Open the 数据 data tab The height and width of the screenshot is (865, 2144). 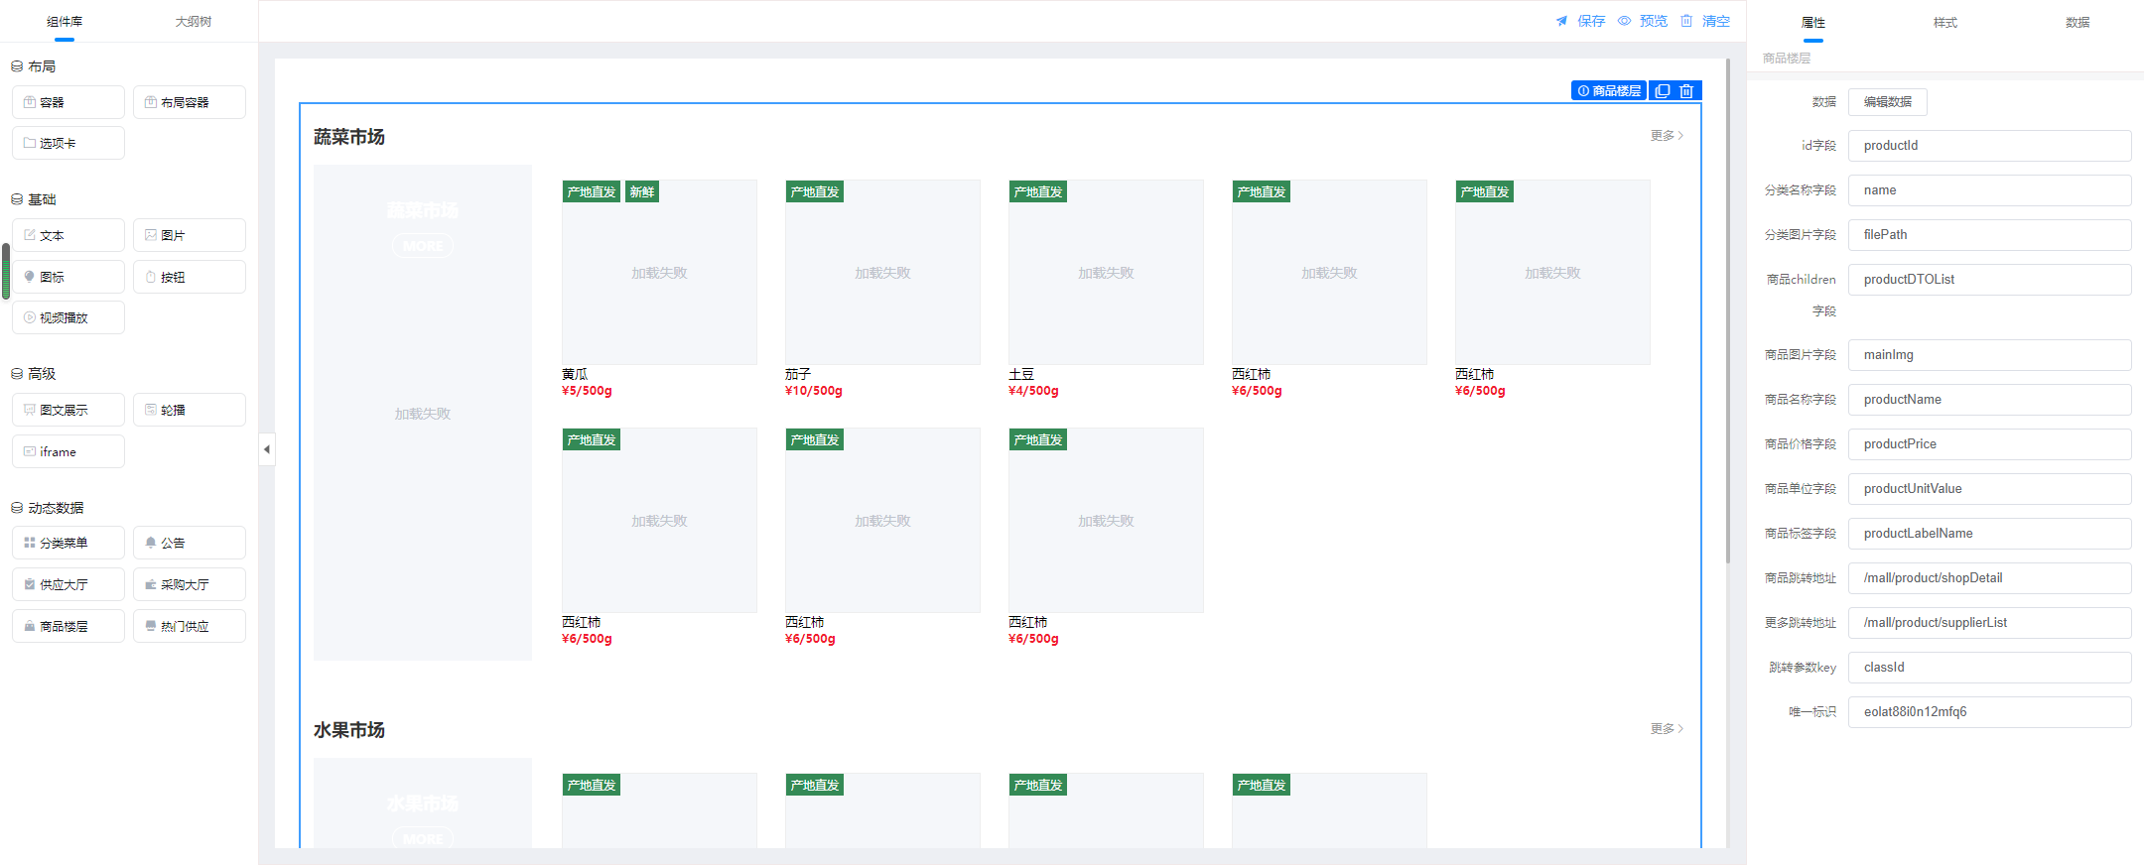tap(2077, 23)
